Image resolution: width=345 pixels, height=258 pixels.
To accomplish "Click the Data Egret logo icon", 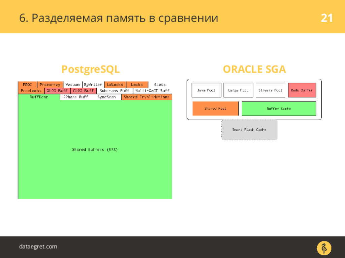I will pos(324,248).
